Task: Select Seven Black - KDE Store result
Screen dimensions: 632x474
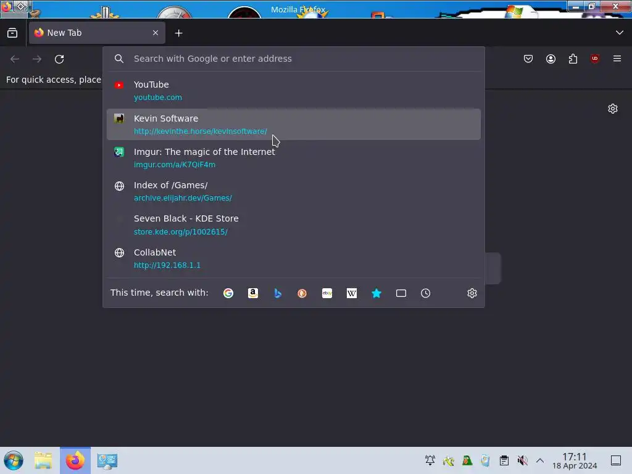Action: (293, 225)
